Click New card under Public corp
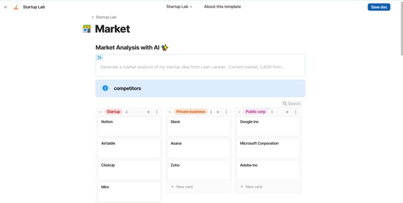403x203 pixels. [x=251, y=187]
